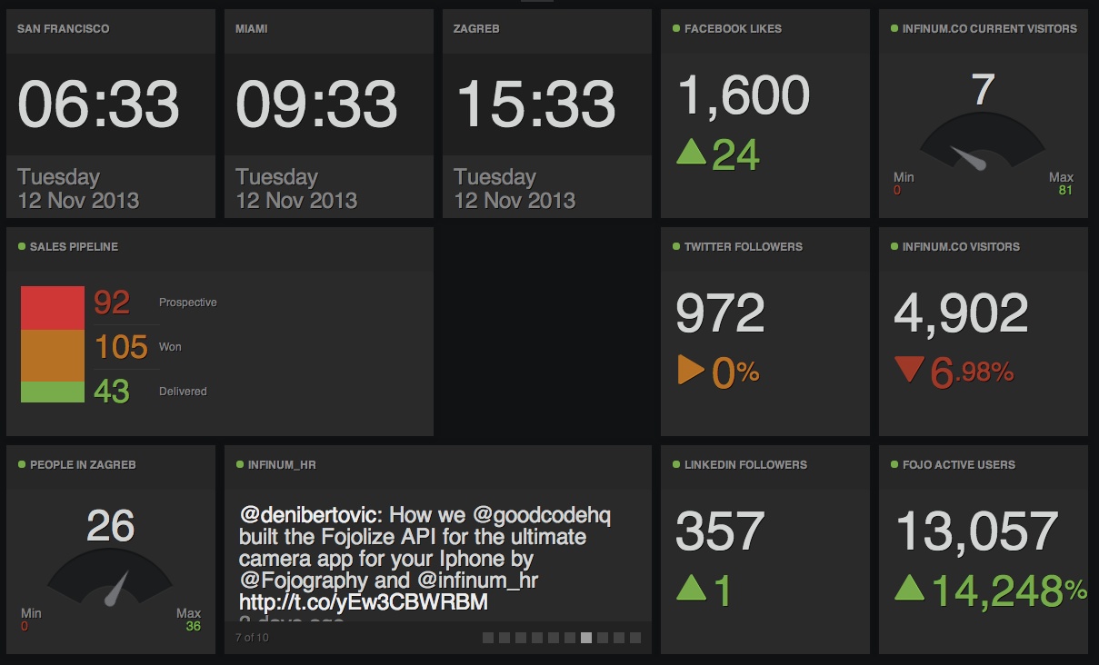Jump to the first tweet via pagination squares

pos(488,638)
